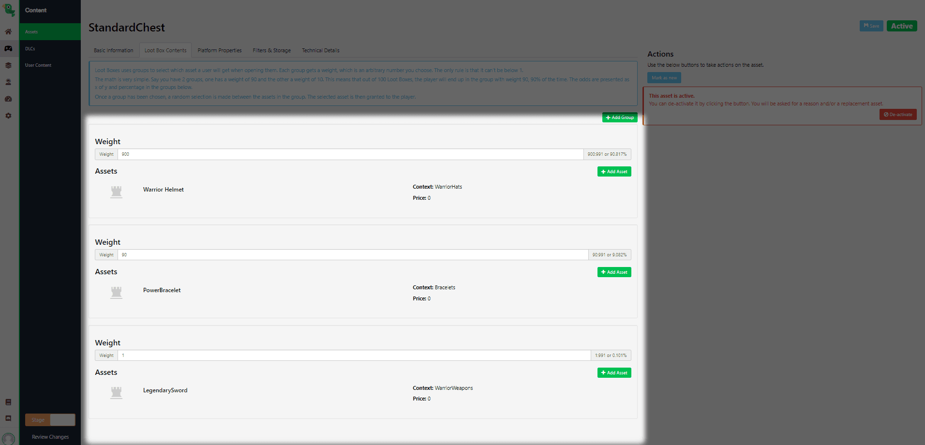
Task: Open the settings gear sidebar icon
Action: 8,116
